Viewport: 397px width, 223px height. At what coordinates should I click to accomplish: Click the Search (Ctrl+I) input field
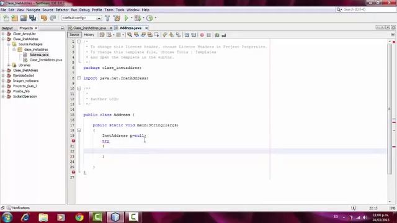point(369,9)
